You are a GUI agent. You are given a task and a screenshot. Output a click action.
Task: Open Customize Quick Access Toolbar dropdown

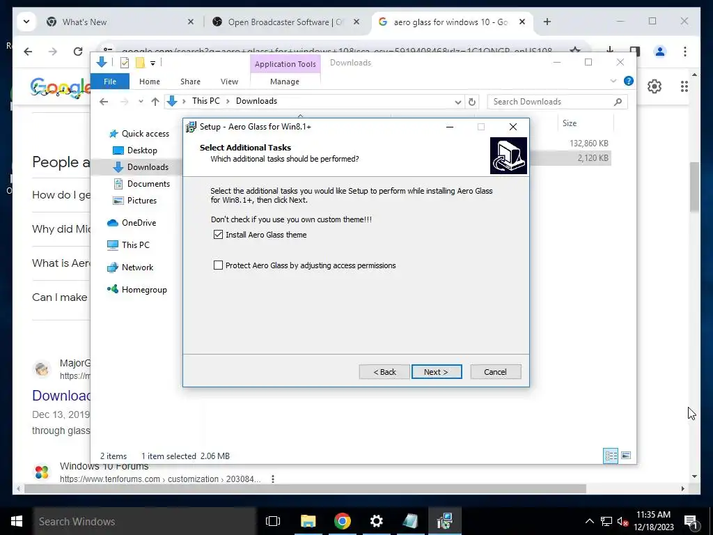click(152, 63)
